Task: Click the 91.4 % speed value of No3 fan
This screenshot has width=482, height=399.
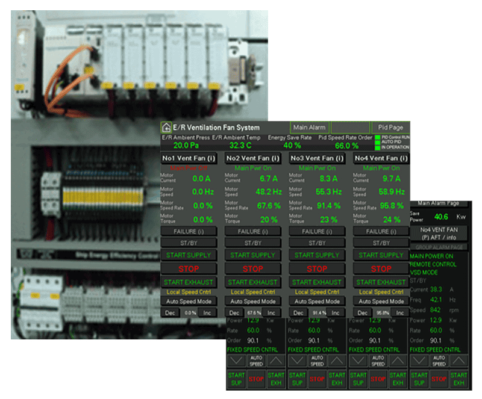Action: click(319, 313)
